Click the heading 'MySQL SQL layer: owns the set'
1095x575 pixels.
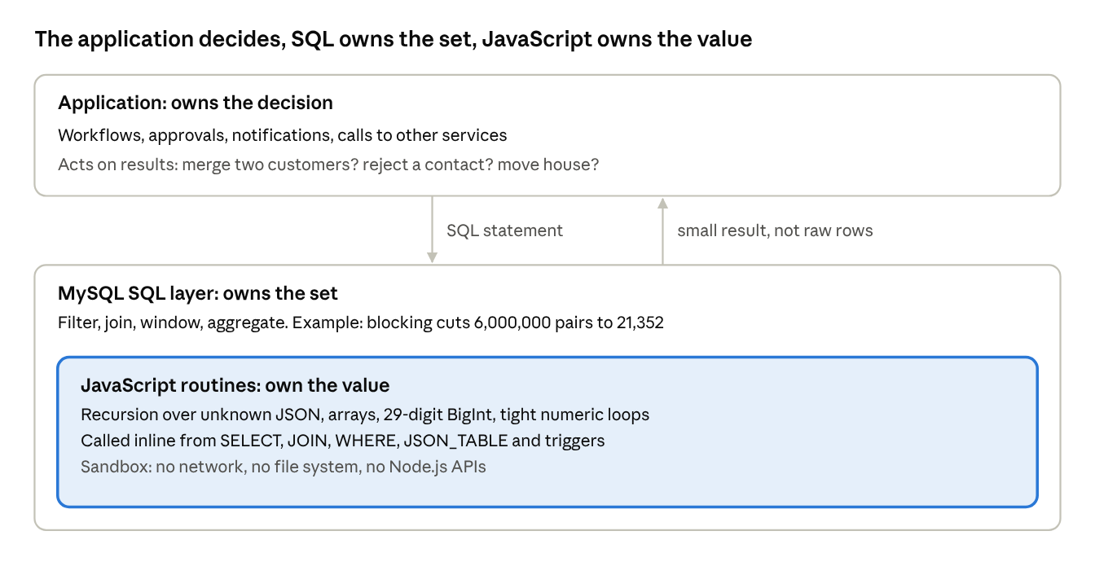(x=198, y=293)
